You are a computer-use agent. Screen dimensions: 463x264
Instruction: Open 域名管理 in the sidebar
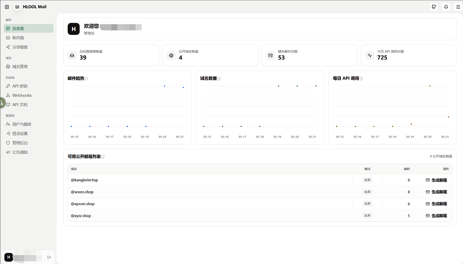[29, 67]
